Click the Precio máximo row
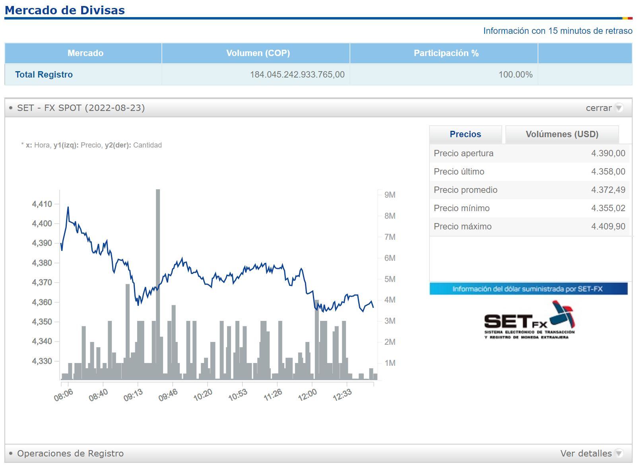This screenshot has height=468, width=637. click(x=529, y=227)
